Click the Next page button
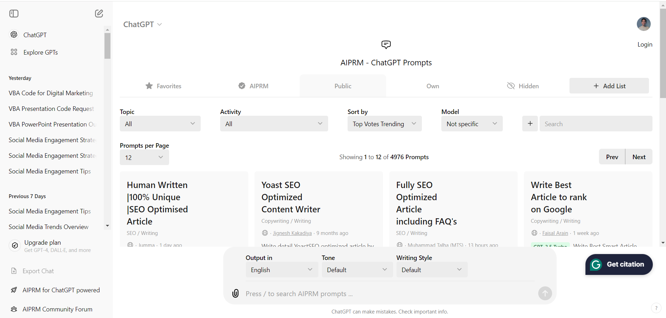666x318 pixels. point(639,157)
